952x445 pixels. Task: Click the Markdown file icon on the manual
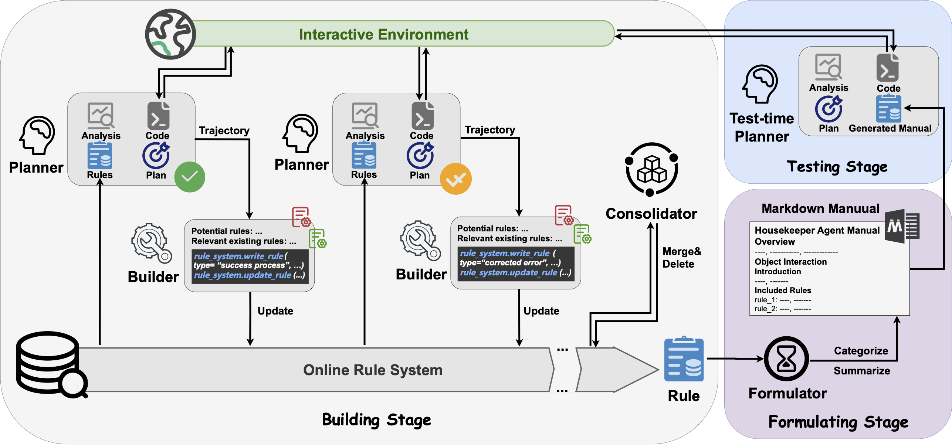pos(902,226)
